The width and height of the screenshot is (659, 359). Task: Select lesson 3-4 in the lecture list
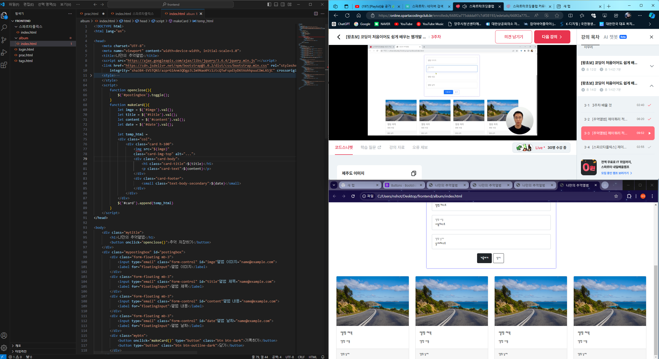pos(618,147)
